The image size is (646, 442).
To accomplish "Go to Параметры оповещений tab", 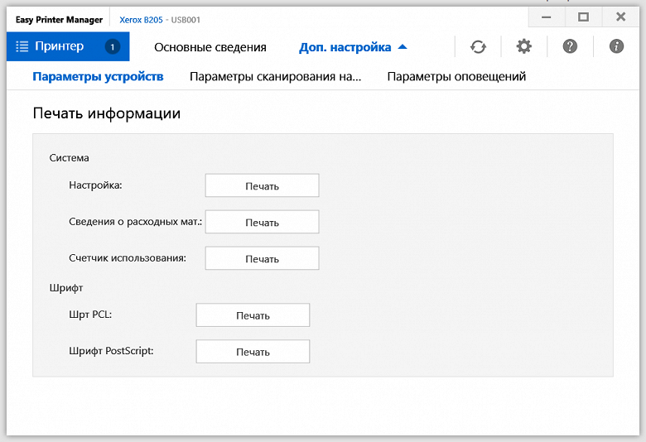I will click(x=456, y=77).
